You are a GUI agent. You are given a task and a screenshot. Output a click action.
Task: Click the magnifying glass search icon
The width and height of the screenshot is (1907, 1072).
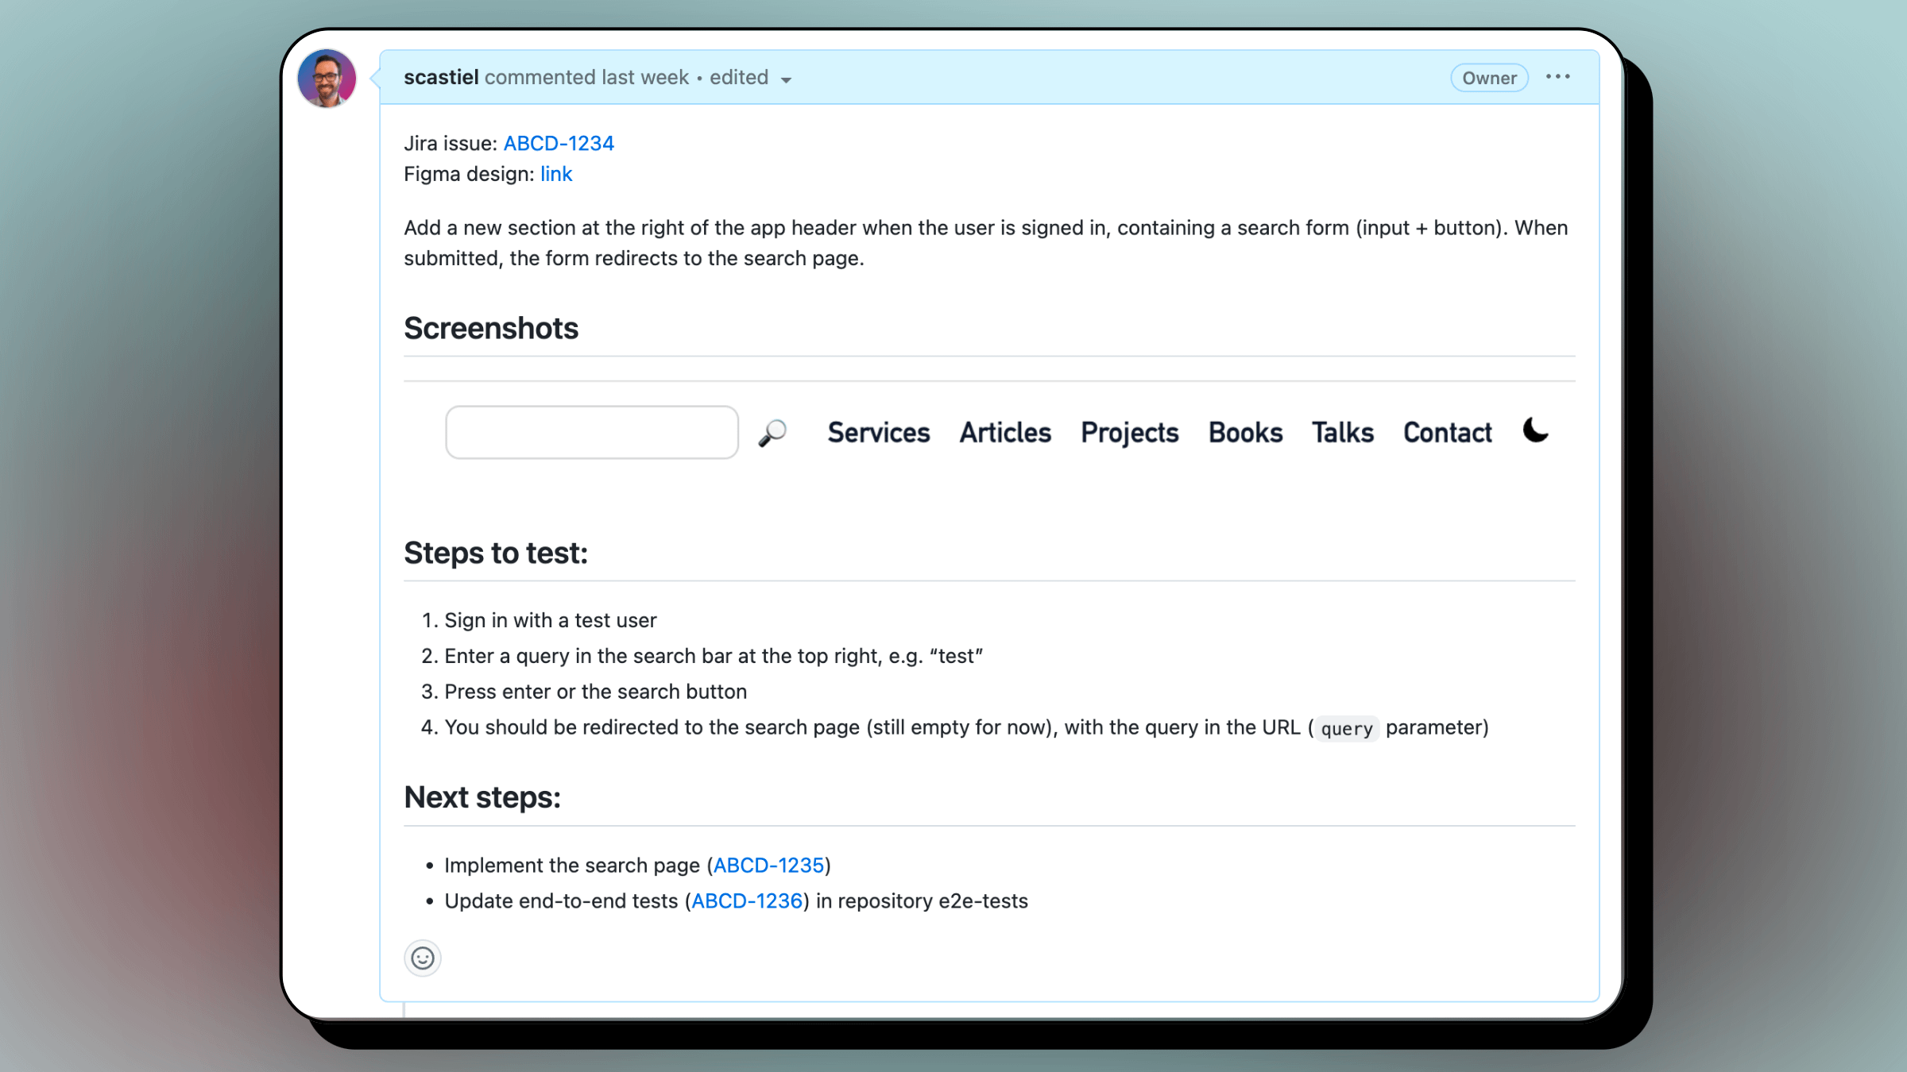pos(772,433)
